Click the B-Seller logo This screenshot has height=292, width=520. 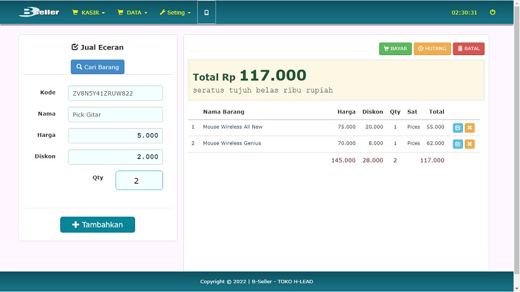(x=39, y=12)
